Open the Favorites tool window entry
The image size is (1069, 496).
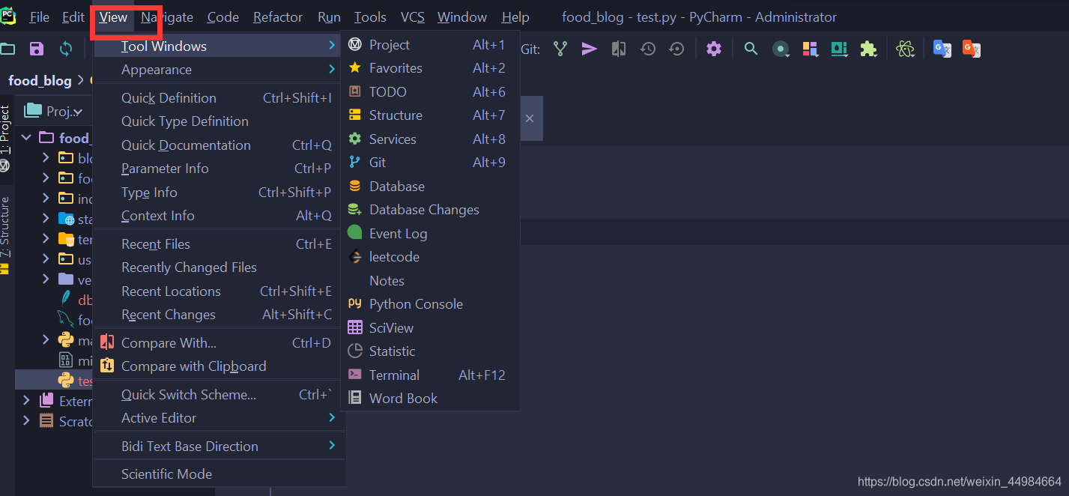[x=430, y=68]
